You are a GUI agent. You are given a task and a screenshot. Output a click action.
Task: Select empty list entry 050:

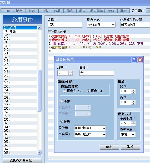[x=20, y=86]
